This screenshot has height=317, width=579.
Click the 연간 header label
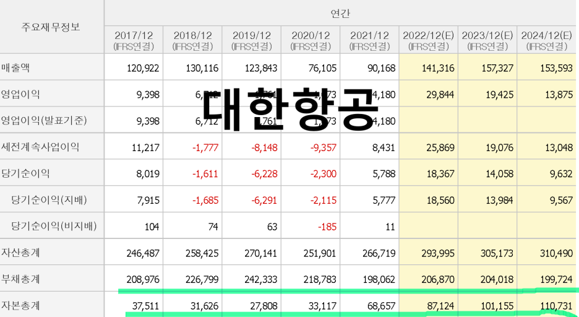(x=340, y=14)
